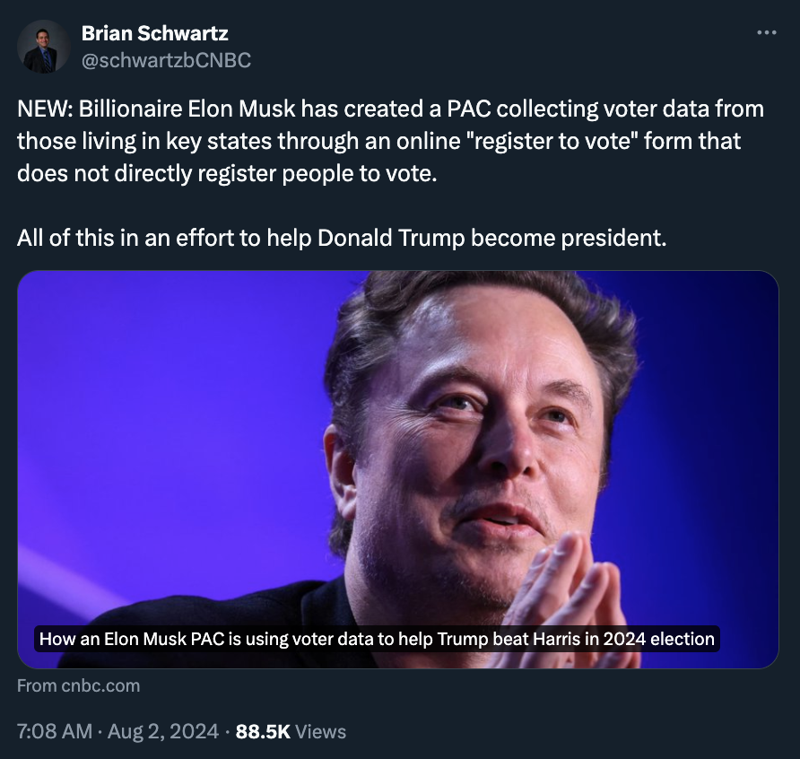
Task: Click the headline caption on the article card
Action: pyautogui.click(x=378, y=640)
